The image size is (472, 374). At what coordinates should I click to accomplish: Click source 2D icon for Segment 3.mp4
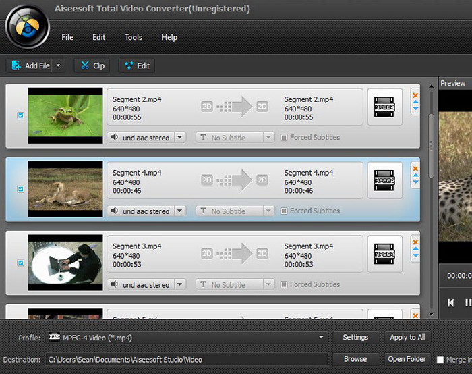point(207,253)
